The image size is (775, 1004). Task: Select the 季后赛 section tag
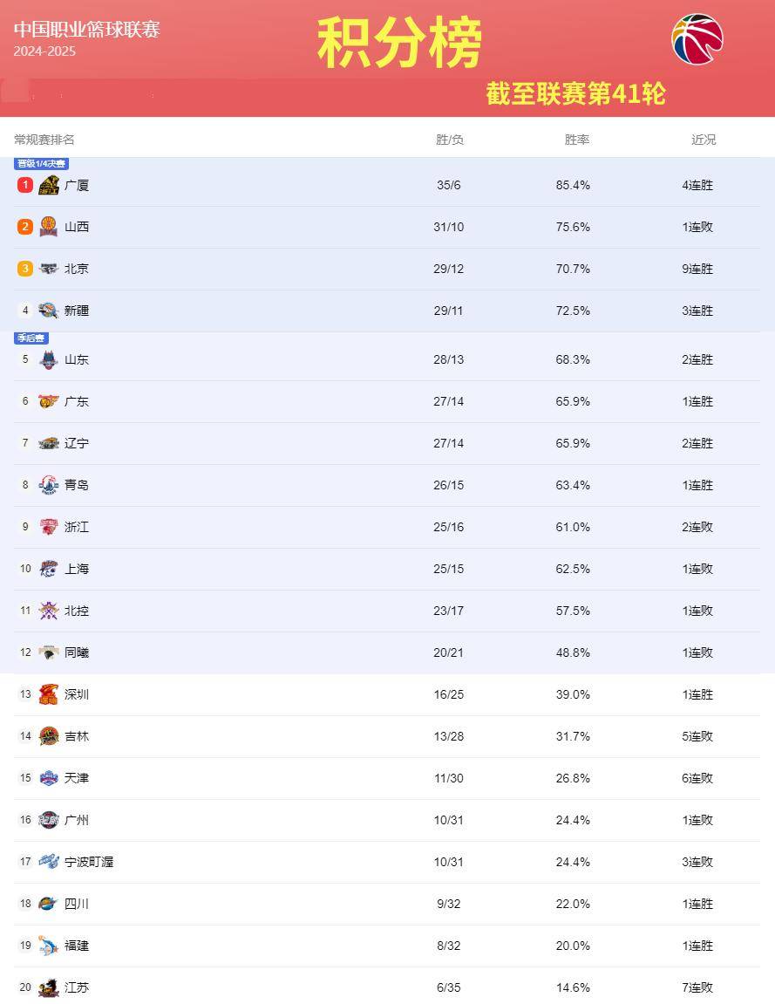[31, 338]
